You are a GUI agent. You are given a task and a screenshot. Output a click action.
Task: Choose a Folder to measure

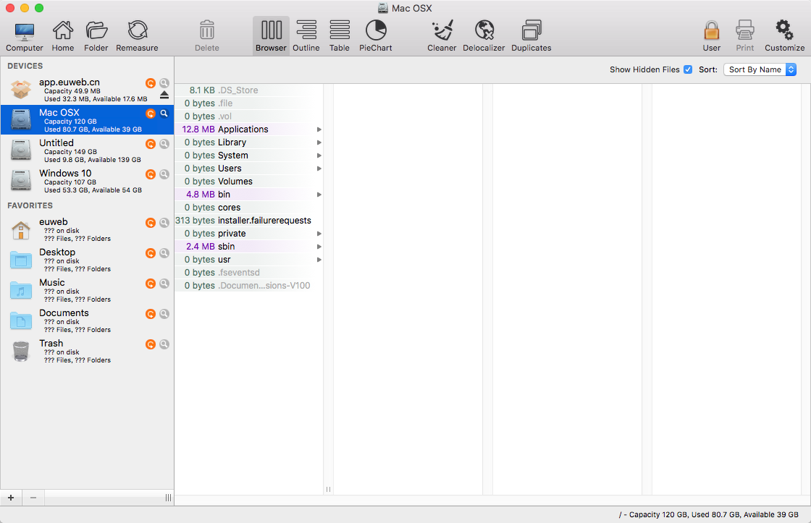pos(96,35)
